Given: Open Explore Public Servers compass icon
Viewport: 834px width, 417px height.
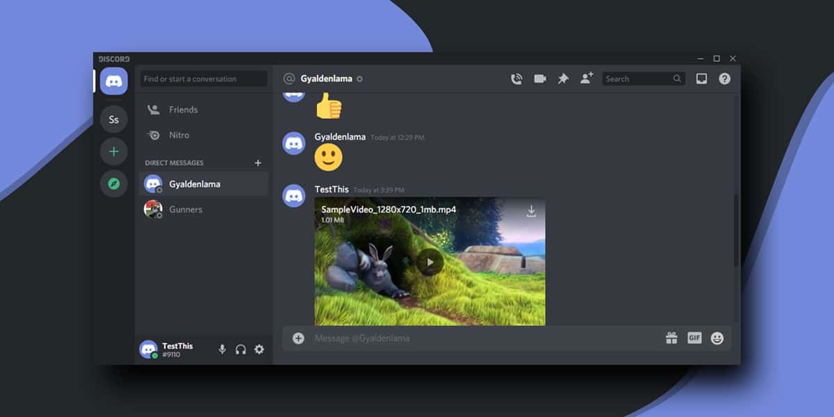Looking at the screenshot, I should [x=113, y=183].
